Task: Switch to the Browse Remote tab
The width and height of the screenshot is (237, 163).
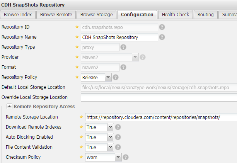Action: pyautogui.click(x=56, y=15)
